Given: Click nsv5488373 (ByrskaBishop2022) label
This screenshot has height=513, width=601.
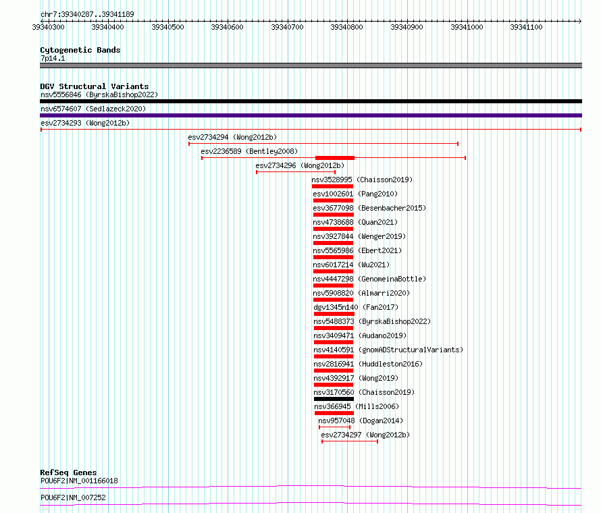Looking at the screenshot, I should [x=372, y=321].
